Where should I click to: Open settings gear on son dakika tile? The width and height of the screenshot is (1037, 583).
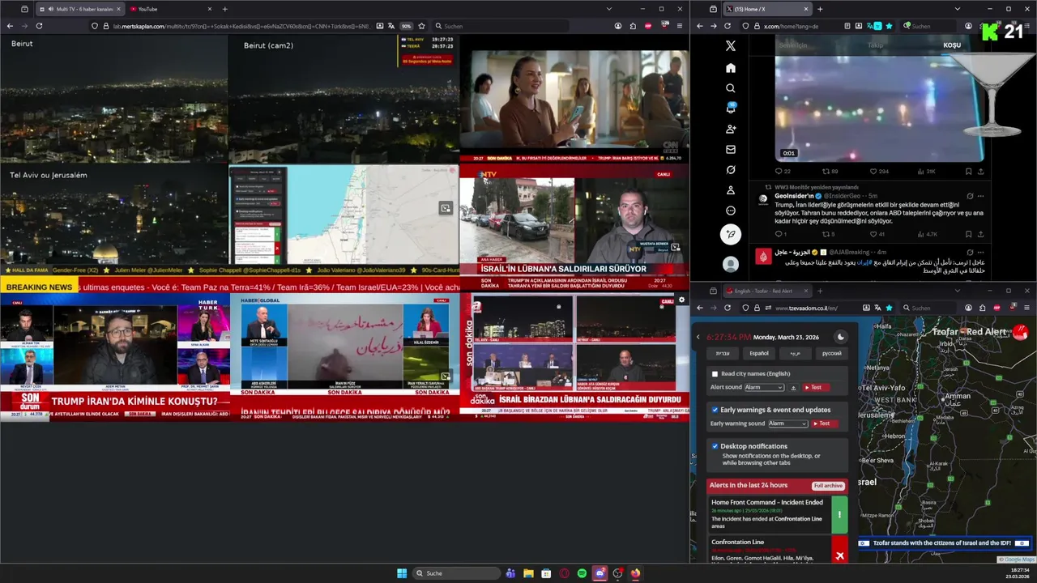tap(681, 300)
